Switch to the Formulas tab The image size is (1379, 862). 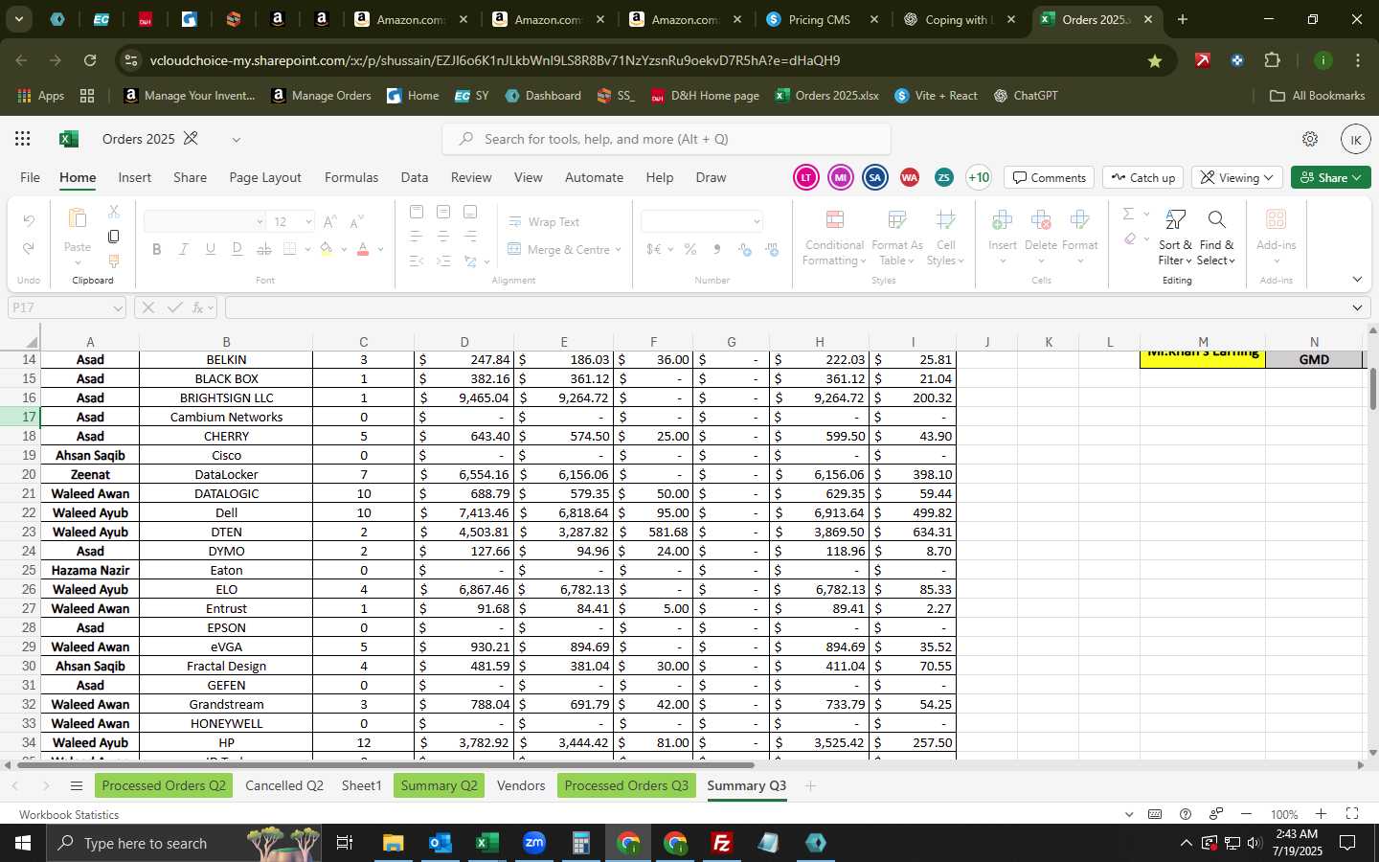coord(351,177)
